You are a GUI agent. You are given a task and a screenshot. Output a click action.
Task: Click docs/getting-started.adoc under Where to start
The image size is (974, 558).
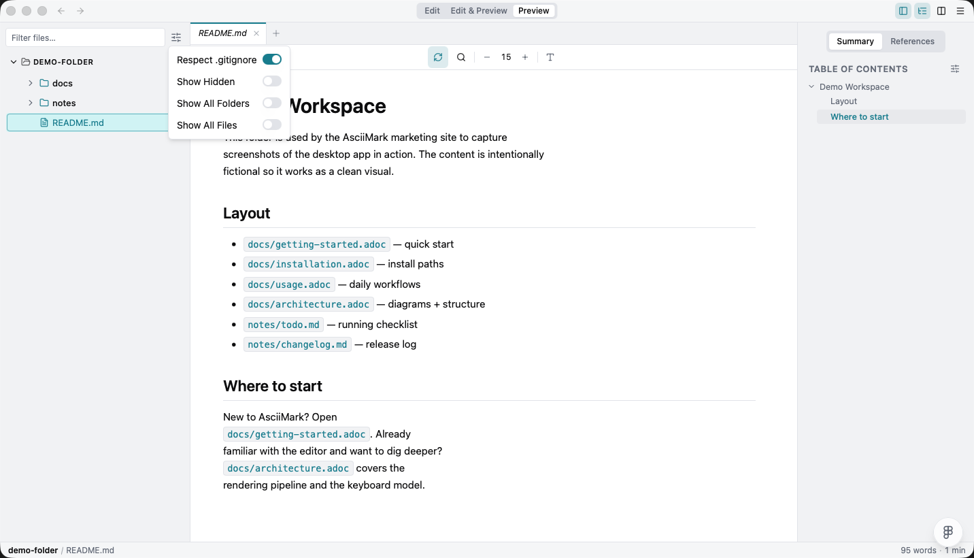tap(296, 434)
